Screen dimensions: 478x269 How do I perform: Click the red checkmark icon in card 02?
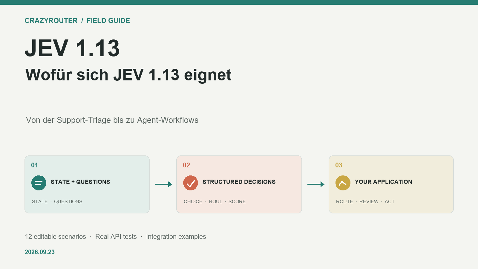[x=191, y=183]
